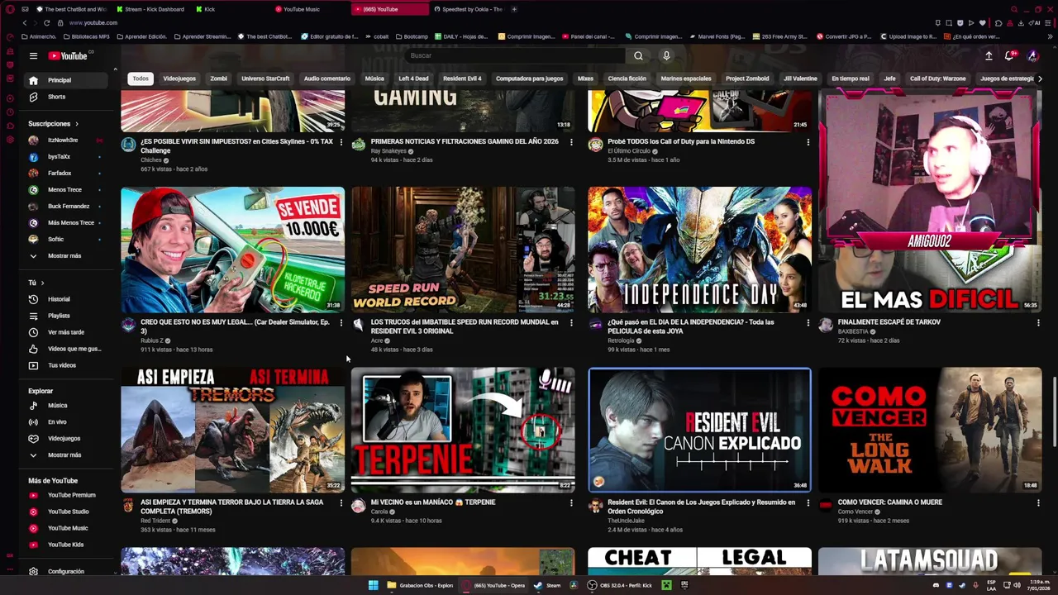
Task: Start voice search with microphone icon
Action: click(x=666, y=55)
